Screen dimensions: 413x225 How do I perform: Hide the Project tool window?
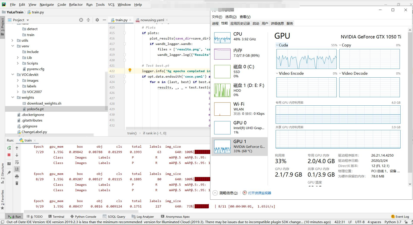104,20
